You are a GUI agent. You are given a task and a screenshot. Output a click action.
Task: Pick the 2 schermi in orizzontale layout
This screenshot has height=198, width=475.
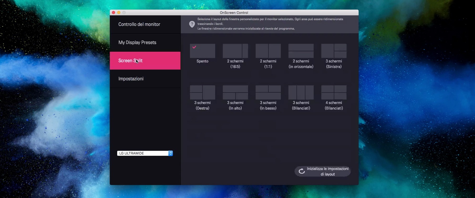point(301,51)
